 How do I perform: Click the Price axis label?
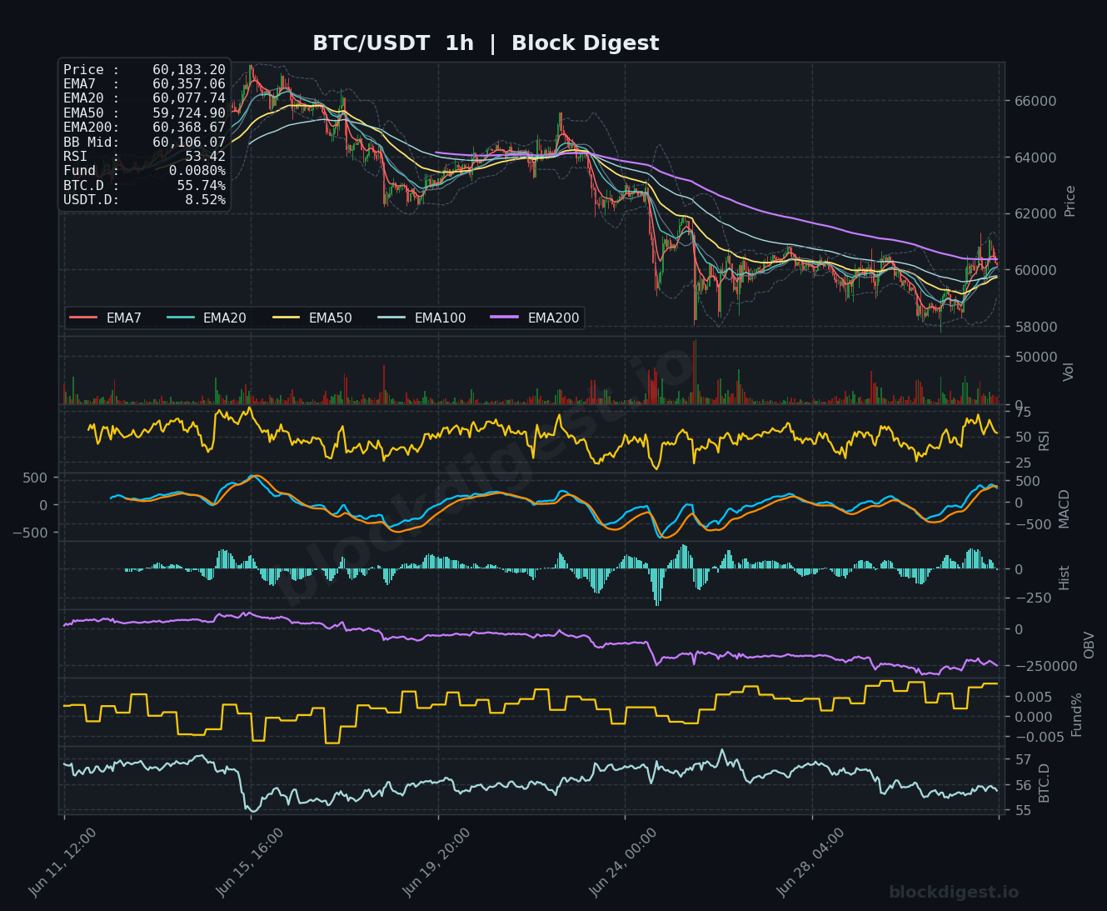click(x=1070, y=201)
